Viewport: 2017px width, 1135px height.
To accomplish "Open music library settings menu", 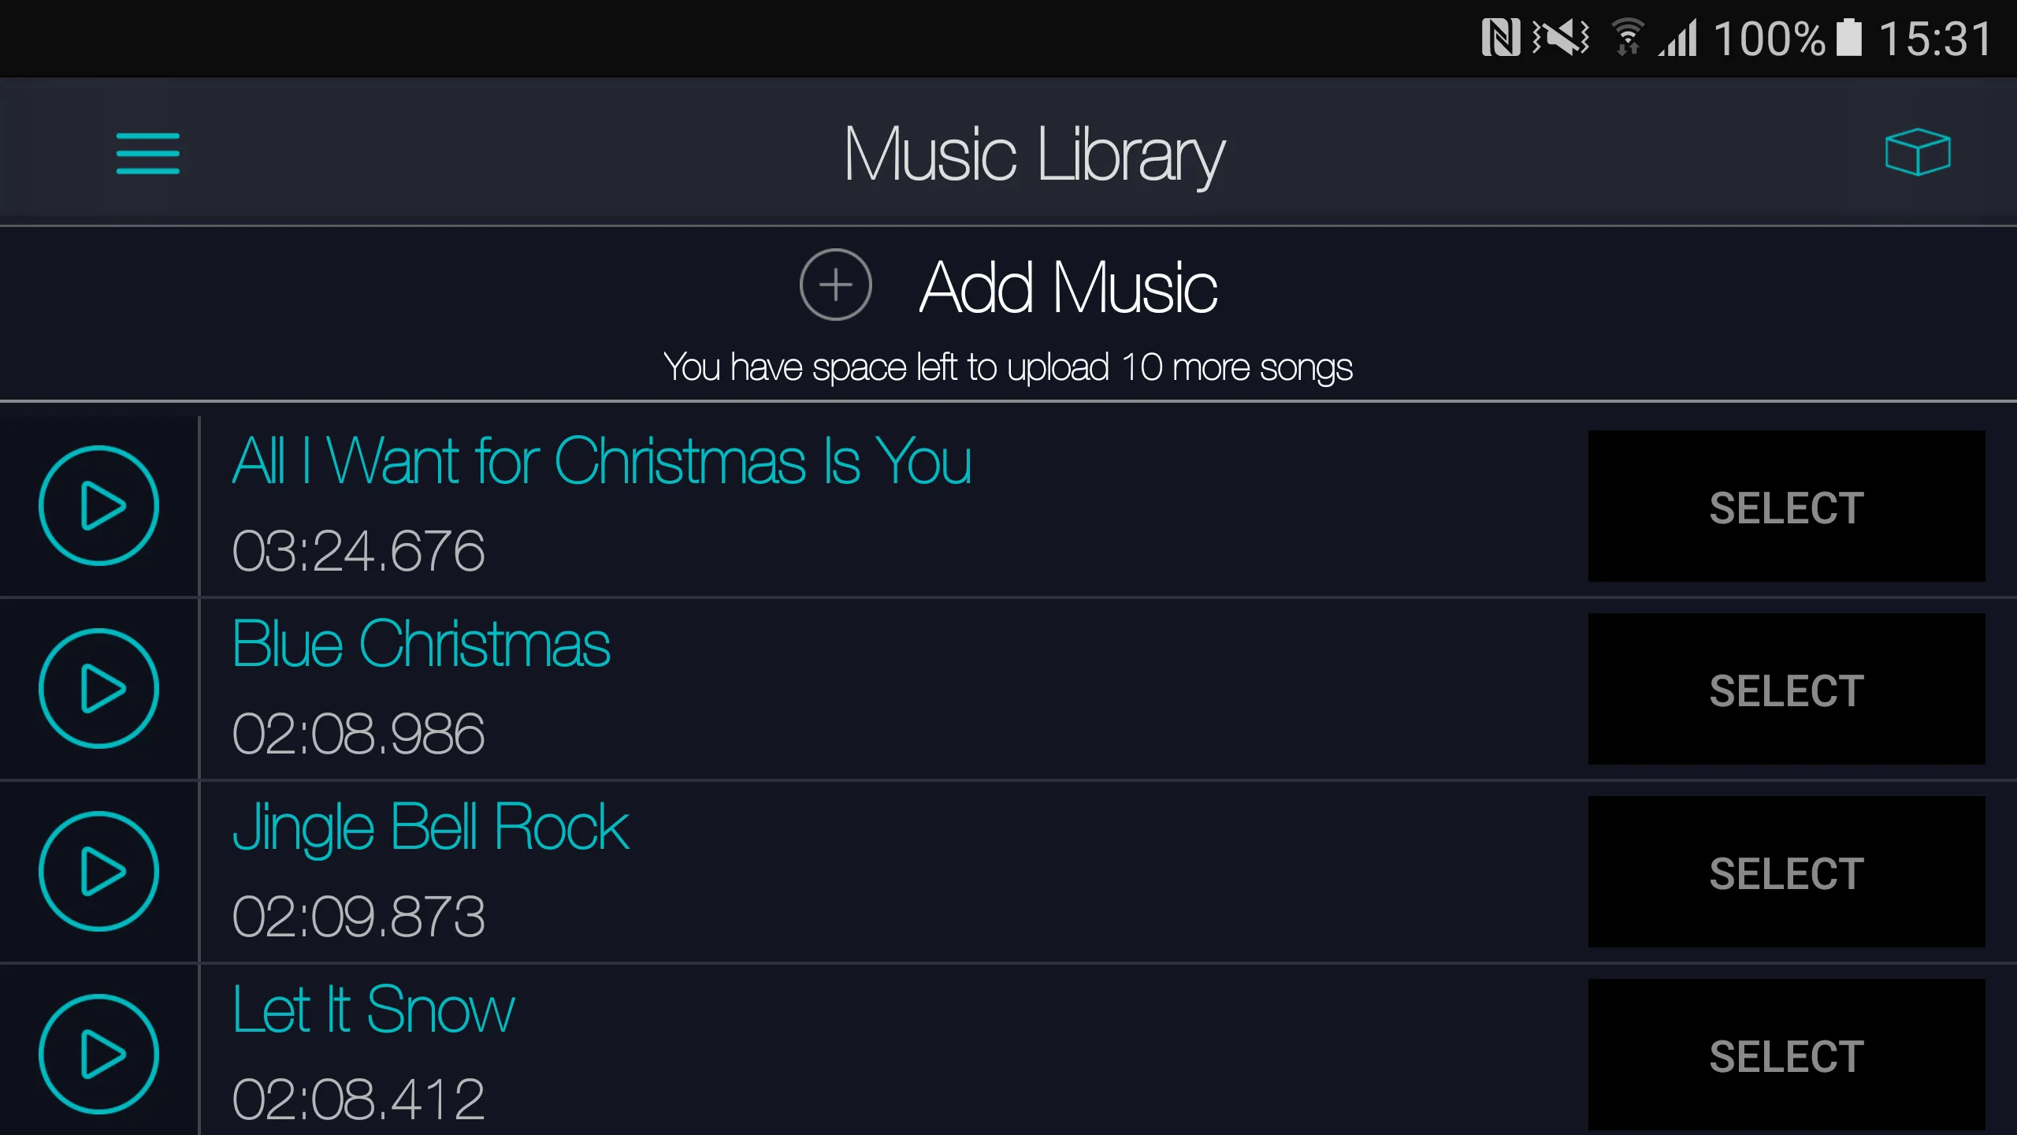I will point(148,152).
